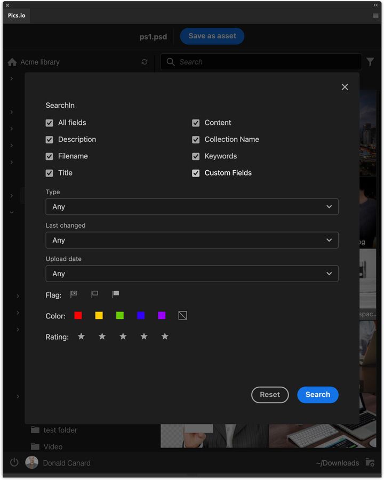Click the test folder icon
384x480 pixels.
point(35,430)
